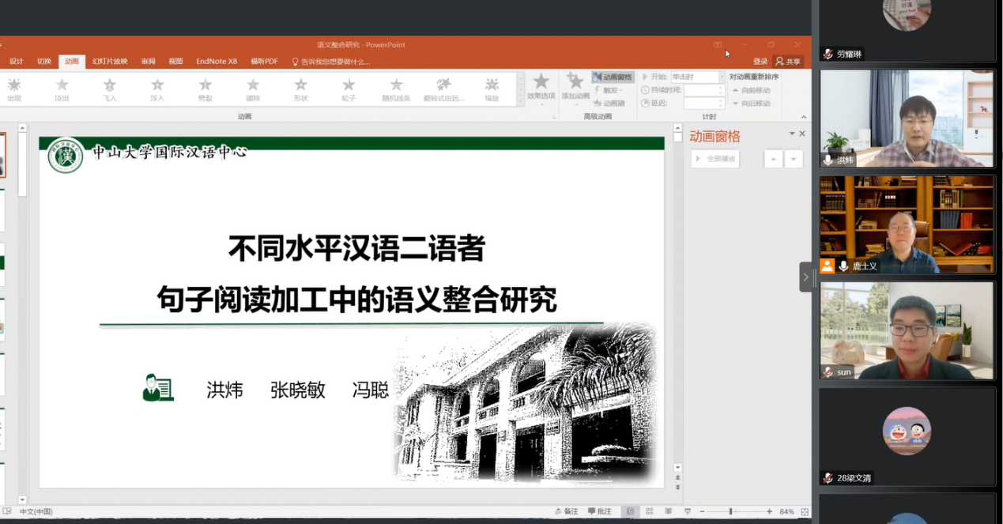Toggle the 备注 notes pane
1003x524 pixels.
coord(566,511)
